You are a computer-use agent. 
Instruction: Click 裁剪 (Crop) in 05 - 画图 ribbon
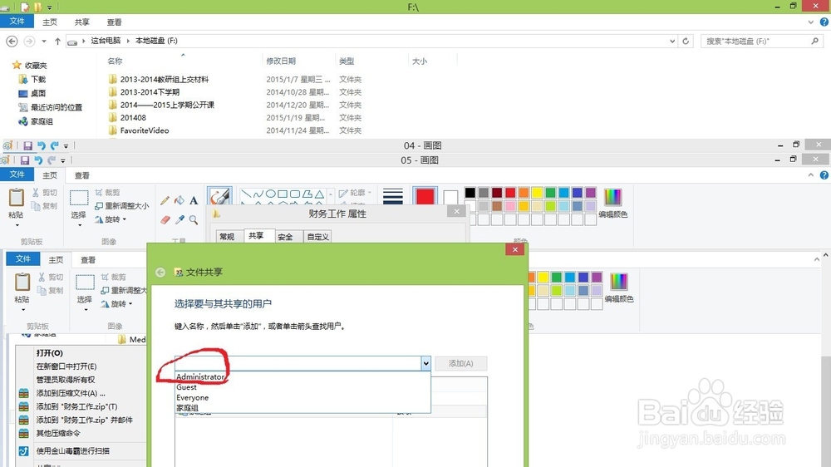point(107,193)
